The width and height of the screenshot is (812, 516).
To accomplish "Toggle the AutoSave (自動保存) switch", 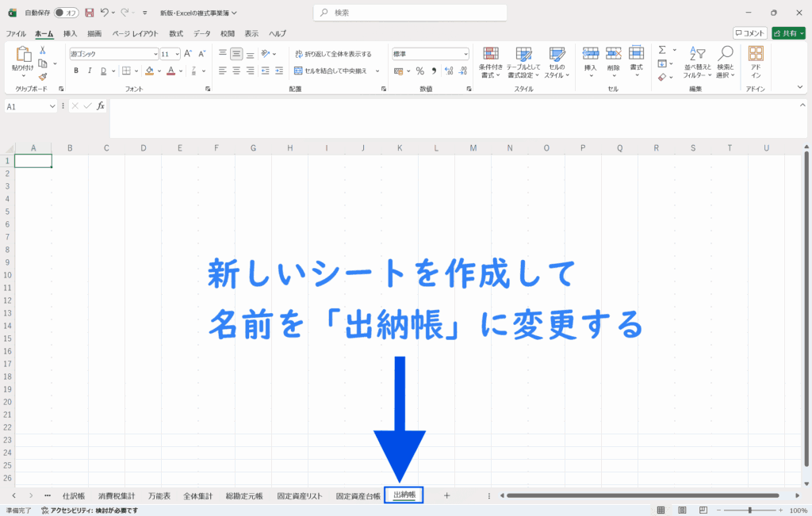I will (67, 13).
